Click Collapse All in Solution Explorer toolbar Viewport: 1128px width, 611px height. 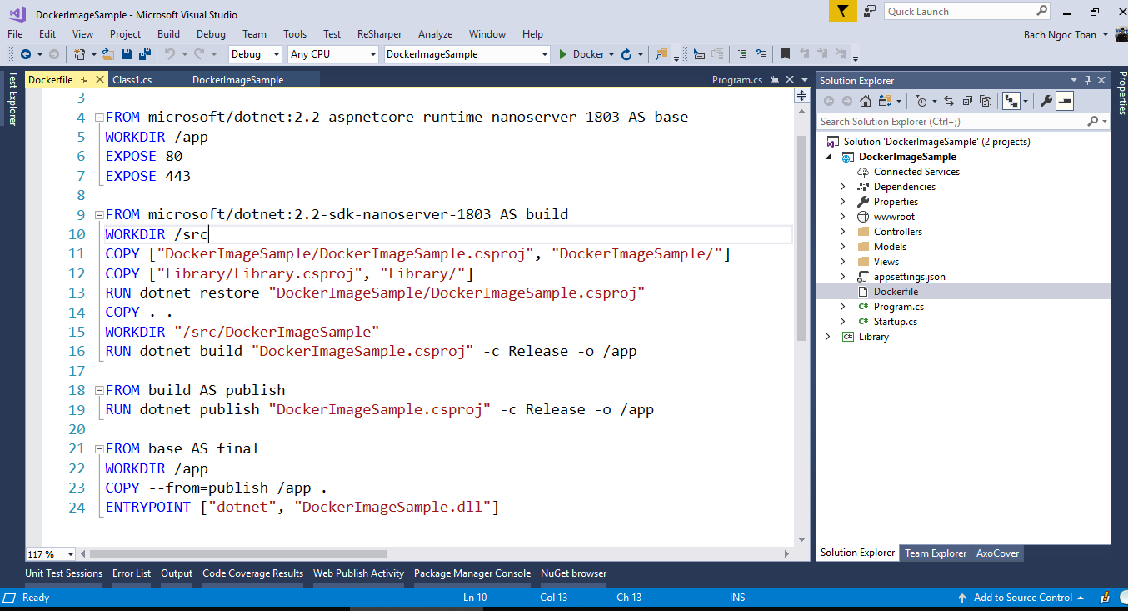click(967, 101)
